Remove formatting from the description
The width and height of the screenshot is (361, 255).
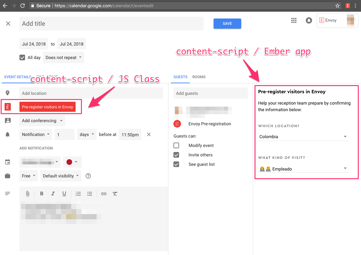(115, 194)
